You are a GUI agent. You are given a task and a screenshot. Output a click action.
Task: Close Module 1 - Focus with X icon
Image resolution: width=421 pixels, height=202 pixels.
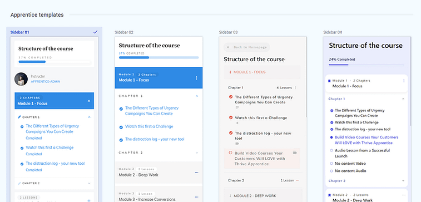[x=89, y=101]
